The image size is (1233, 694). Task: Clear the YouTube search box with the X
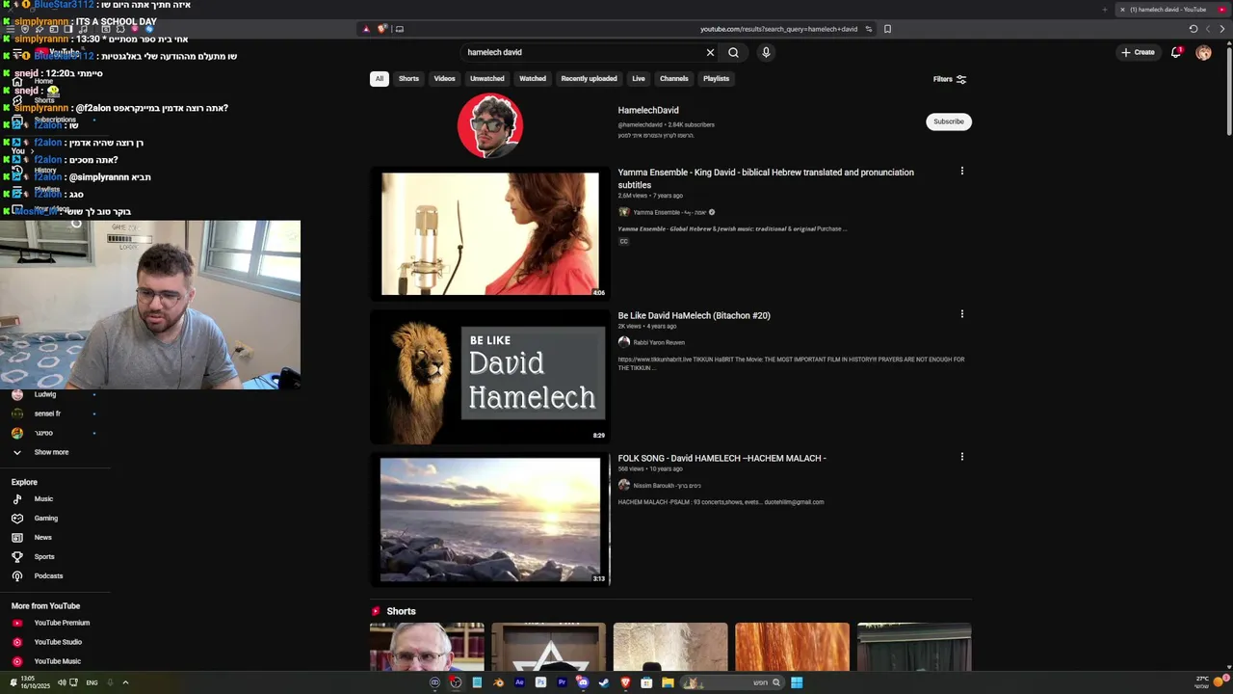click(710, 52)
